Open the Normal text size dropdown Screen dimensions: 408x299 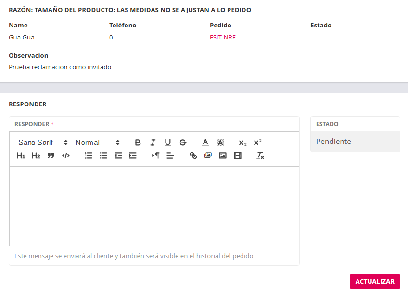pos(98,143)
